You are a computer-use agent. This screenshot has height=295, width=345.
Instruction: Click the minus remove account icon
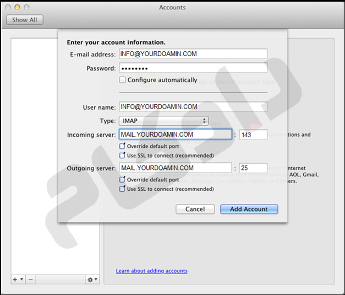click(x=31, y=280)
